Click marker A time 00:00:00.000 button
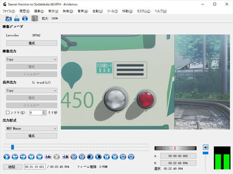The height and width of the screenshot is (174, 233). [178, 156]
